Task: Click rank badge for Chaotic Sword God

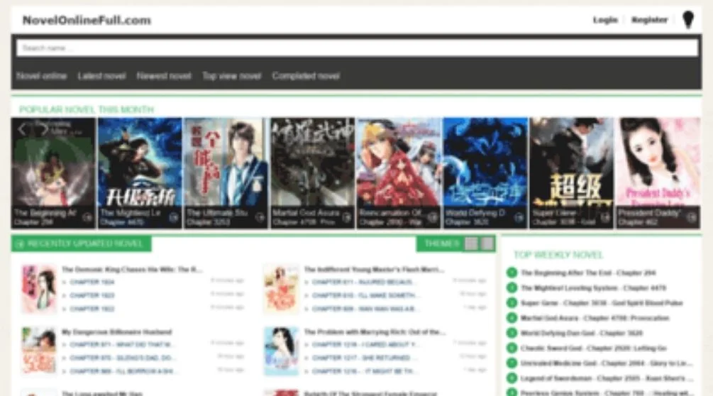Action: pos(512,348)
